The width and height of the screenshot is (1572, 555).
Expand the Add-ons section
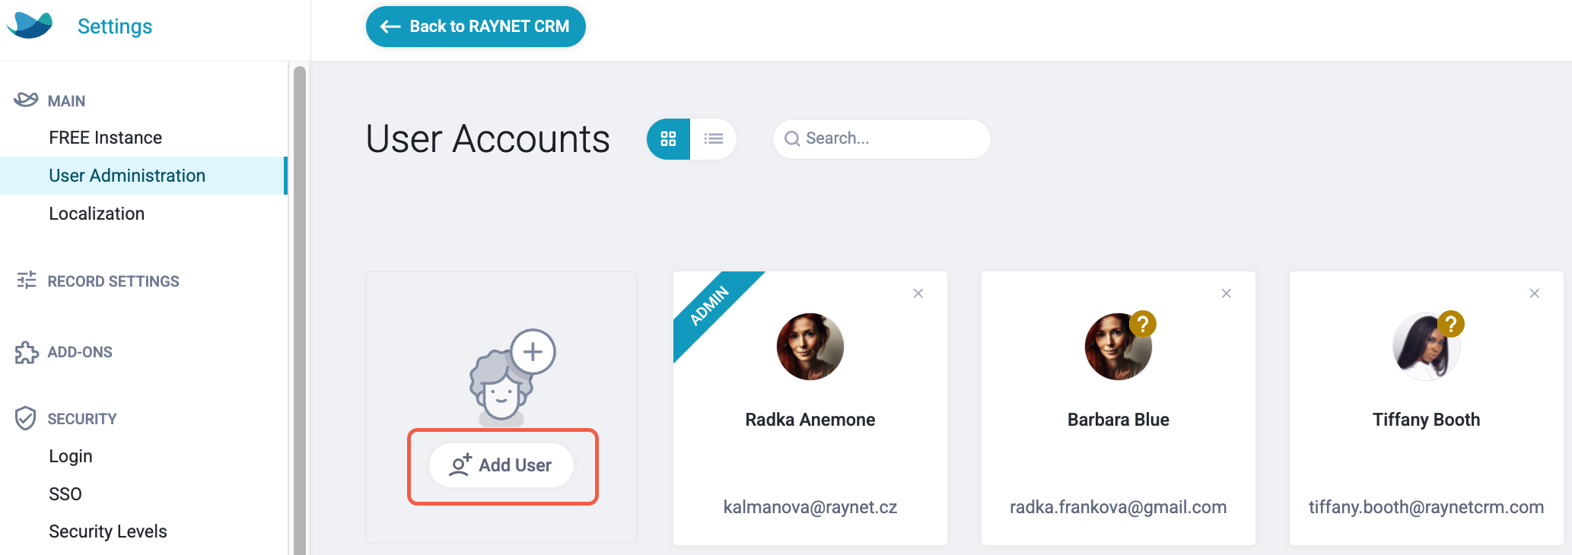point(80,352)
